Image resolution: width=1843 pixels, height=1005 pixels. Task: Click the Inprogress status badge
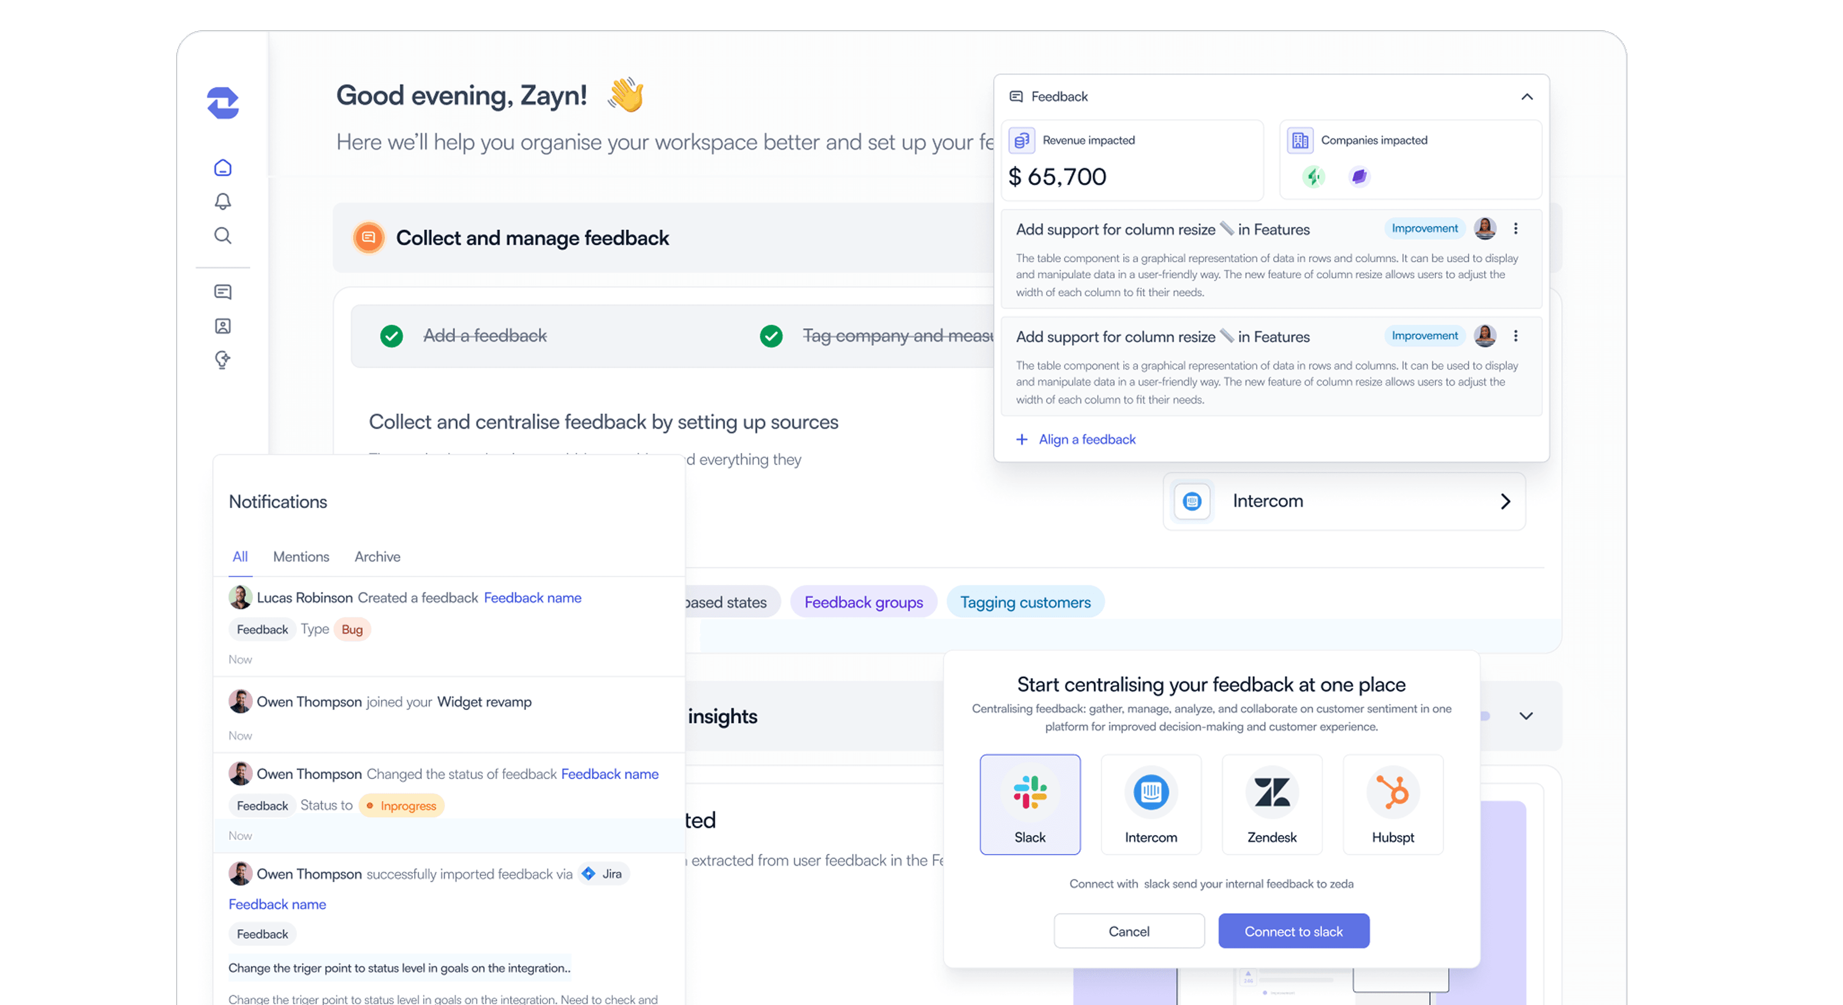point(401,805)
